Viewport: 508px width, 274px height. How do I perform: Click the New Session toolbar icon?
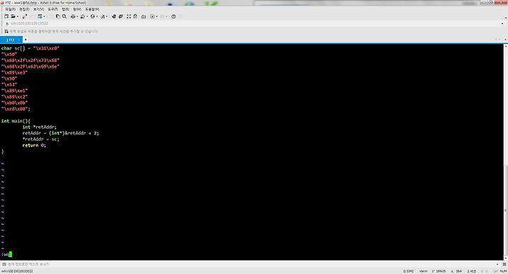point(6,16)
